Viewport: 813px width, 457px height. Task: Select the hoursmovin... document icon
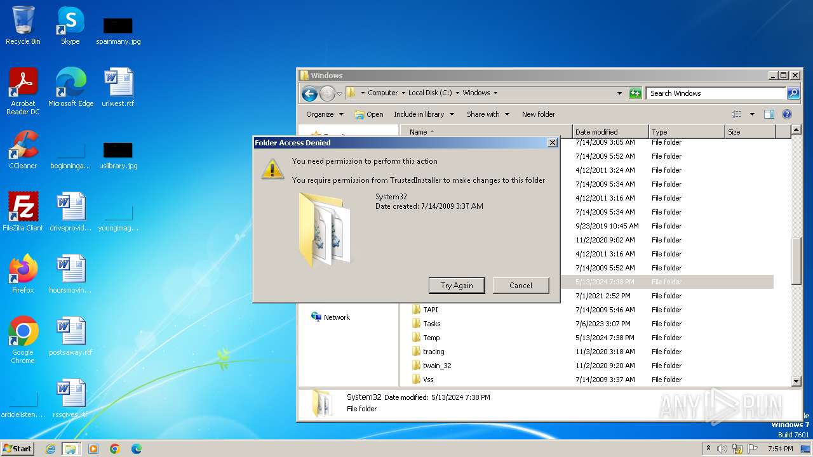(x=71, y=274)
